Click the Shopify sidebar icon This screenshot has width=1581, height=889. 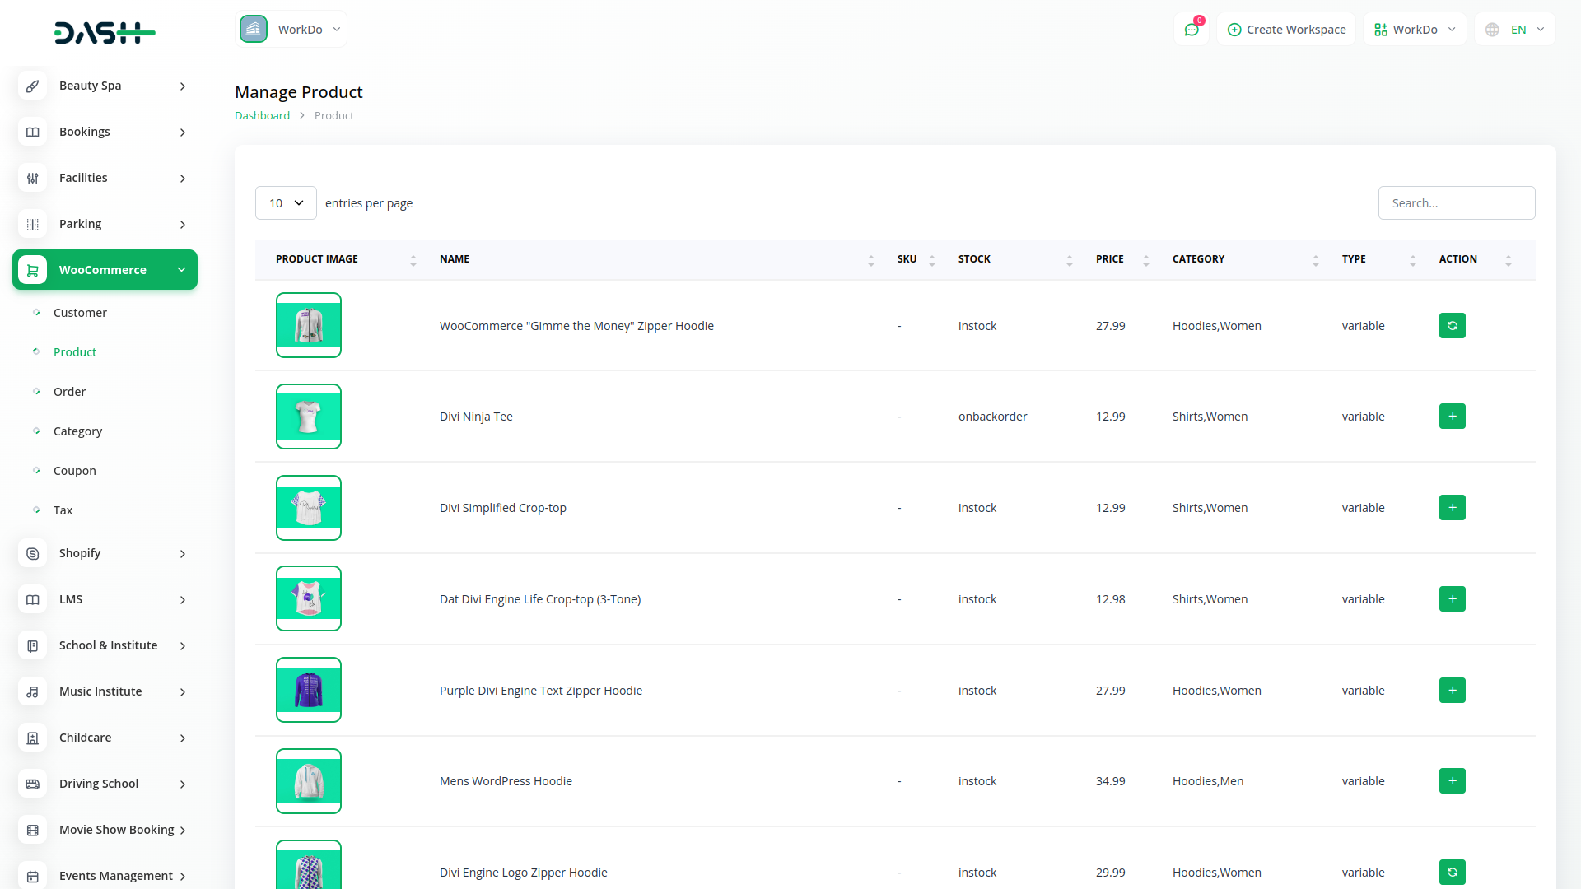[x=33, y=553]
